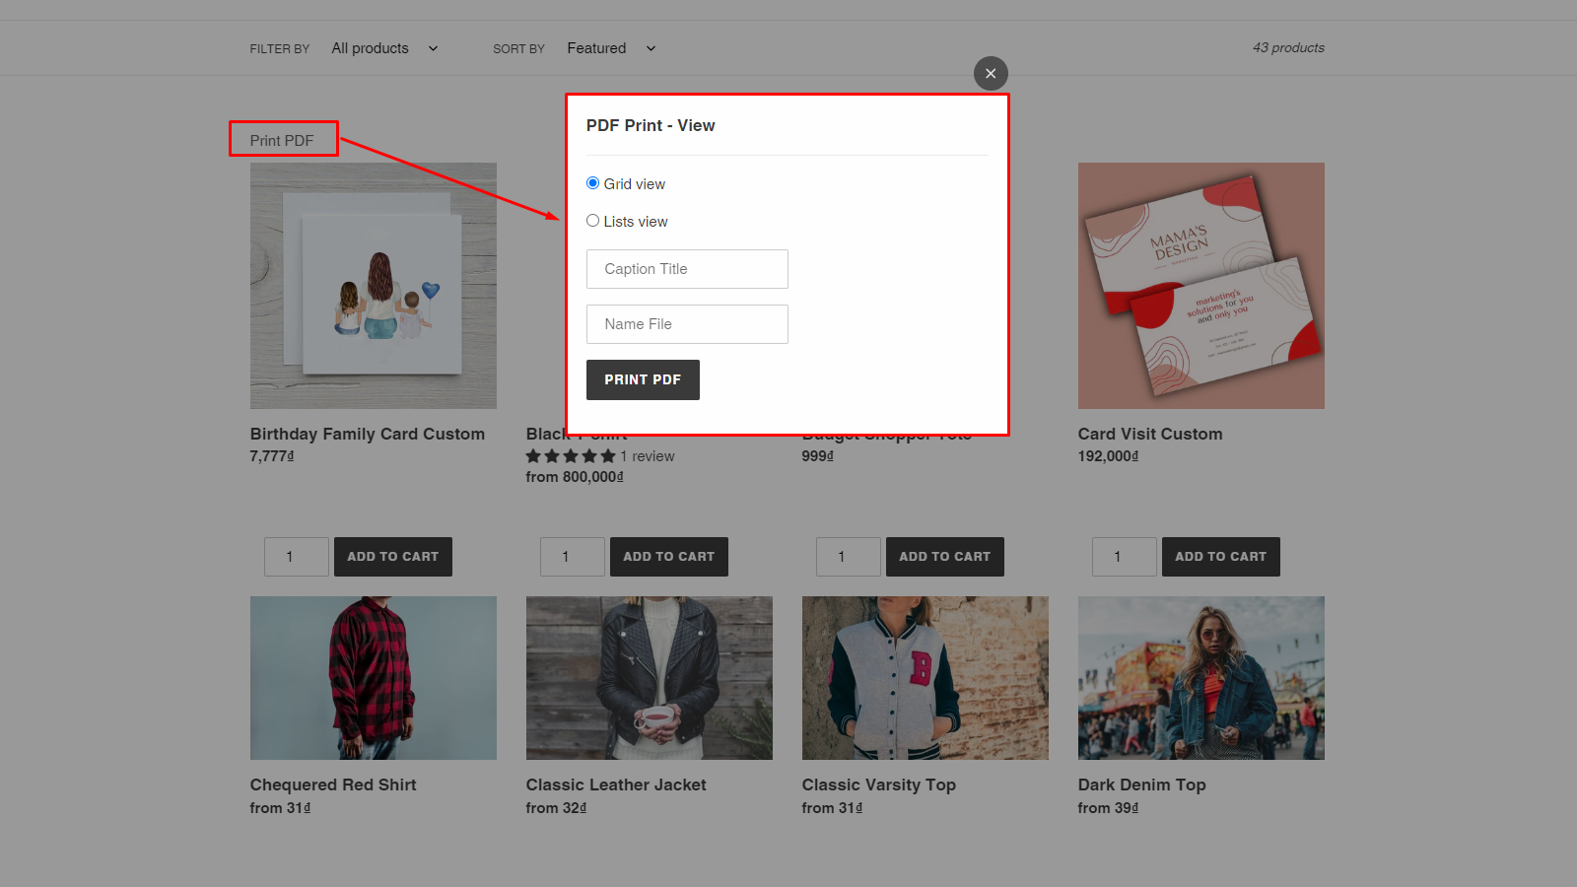Image resolution: width=1577 pixels, height=887 pixels.
Task: Click the Caption Title input field
Action: tap(687, 268)
